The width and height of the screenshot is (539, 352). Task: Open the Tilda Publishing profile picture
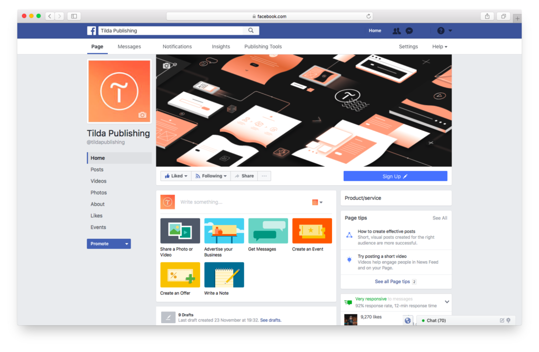coord(119,92)
